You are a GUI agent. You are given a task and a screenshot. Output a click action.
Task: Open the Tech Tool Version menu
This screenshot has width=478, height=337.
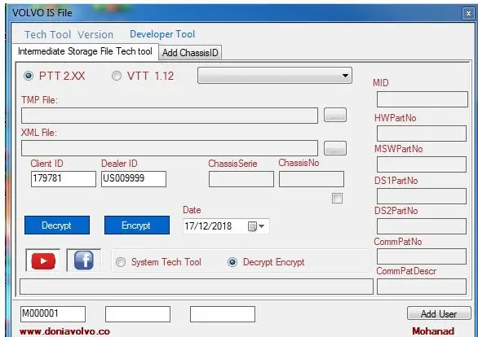69,35
